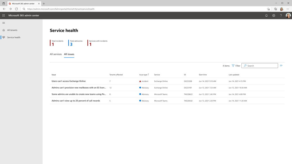Sort by ID column header
Screen dimensions: 292x164
(185, 75)
